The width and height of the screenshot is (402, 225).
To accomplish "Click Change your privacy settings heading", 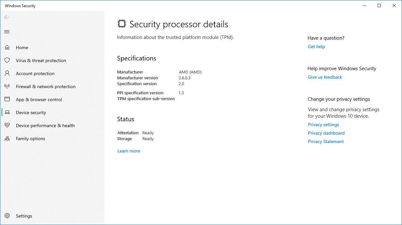I will (339, 99).
